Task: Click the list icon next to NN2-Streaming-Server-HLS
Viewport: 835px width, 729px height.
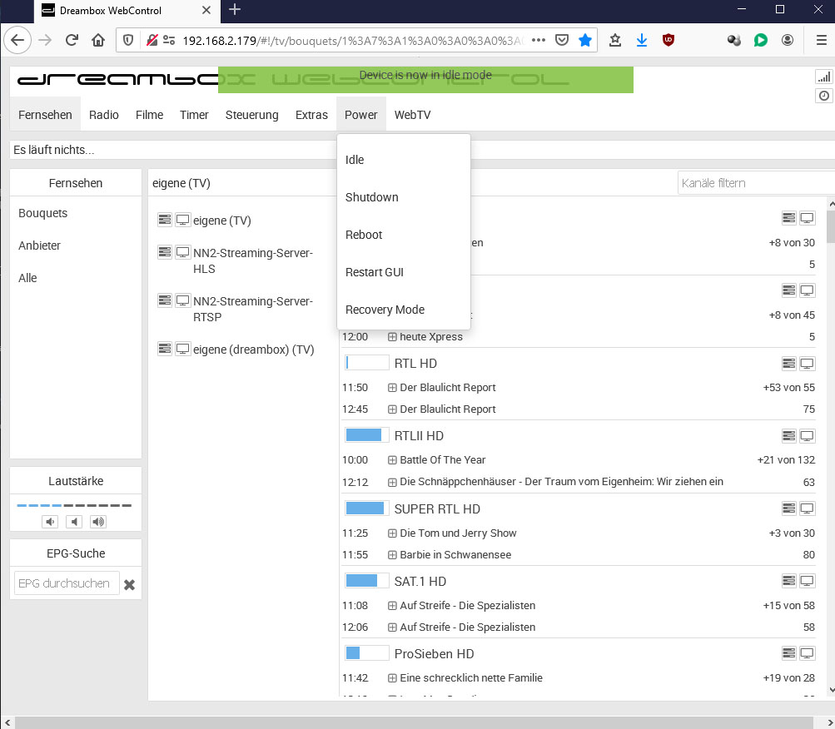Action: click(165, 252)
